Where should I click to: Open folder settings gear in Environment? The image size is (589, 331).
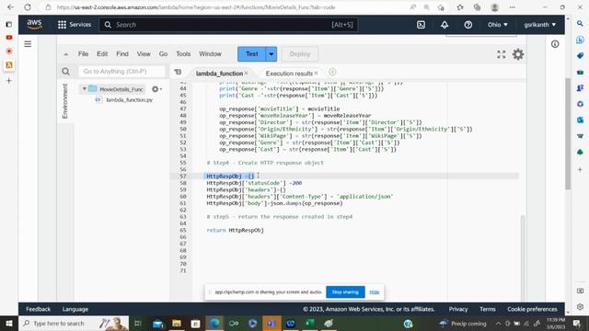tap(156, 89)
